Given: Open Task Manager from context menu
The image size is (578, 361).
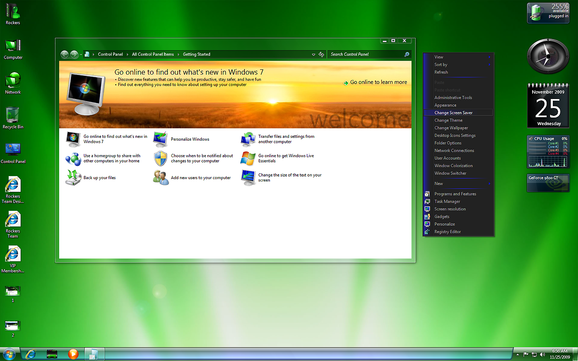Looking at the screenshot, I should [458, 202].
